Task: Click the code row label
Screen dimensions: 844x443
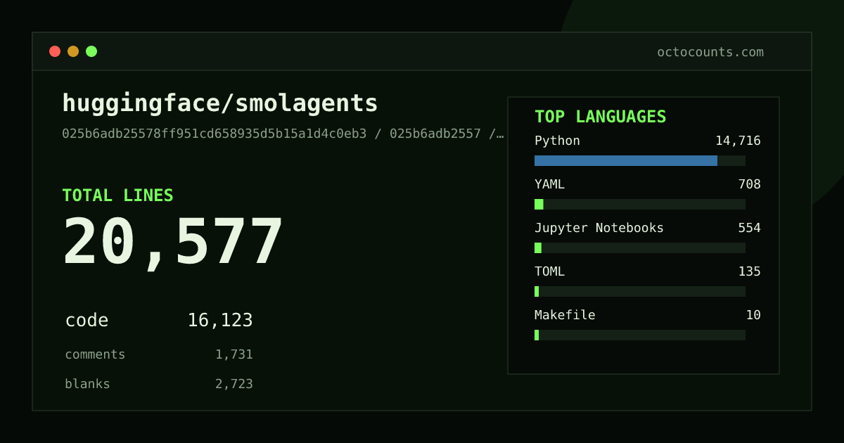Action: [87, 321]
